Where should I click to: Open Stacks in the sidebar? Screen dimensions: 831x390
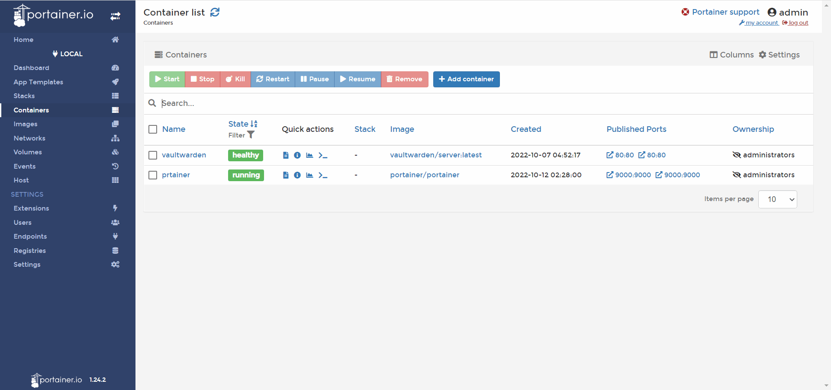[x=68, y=96]
